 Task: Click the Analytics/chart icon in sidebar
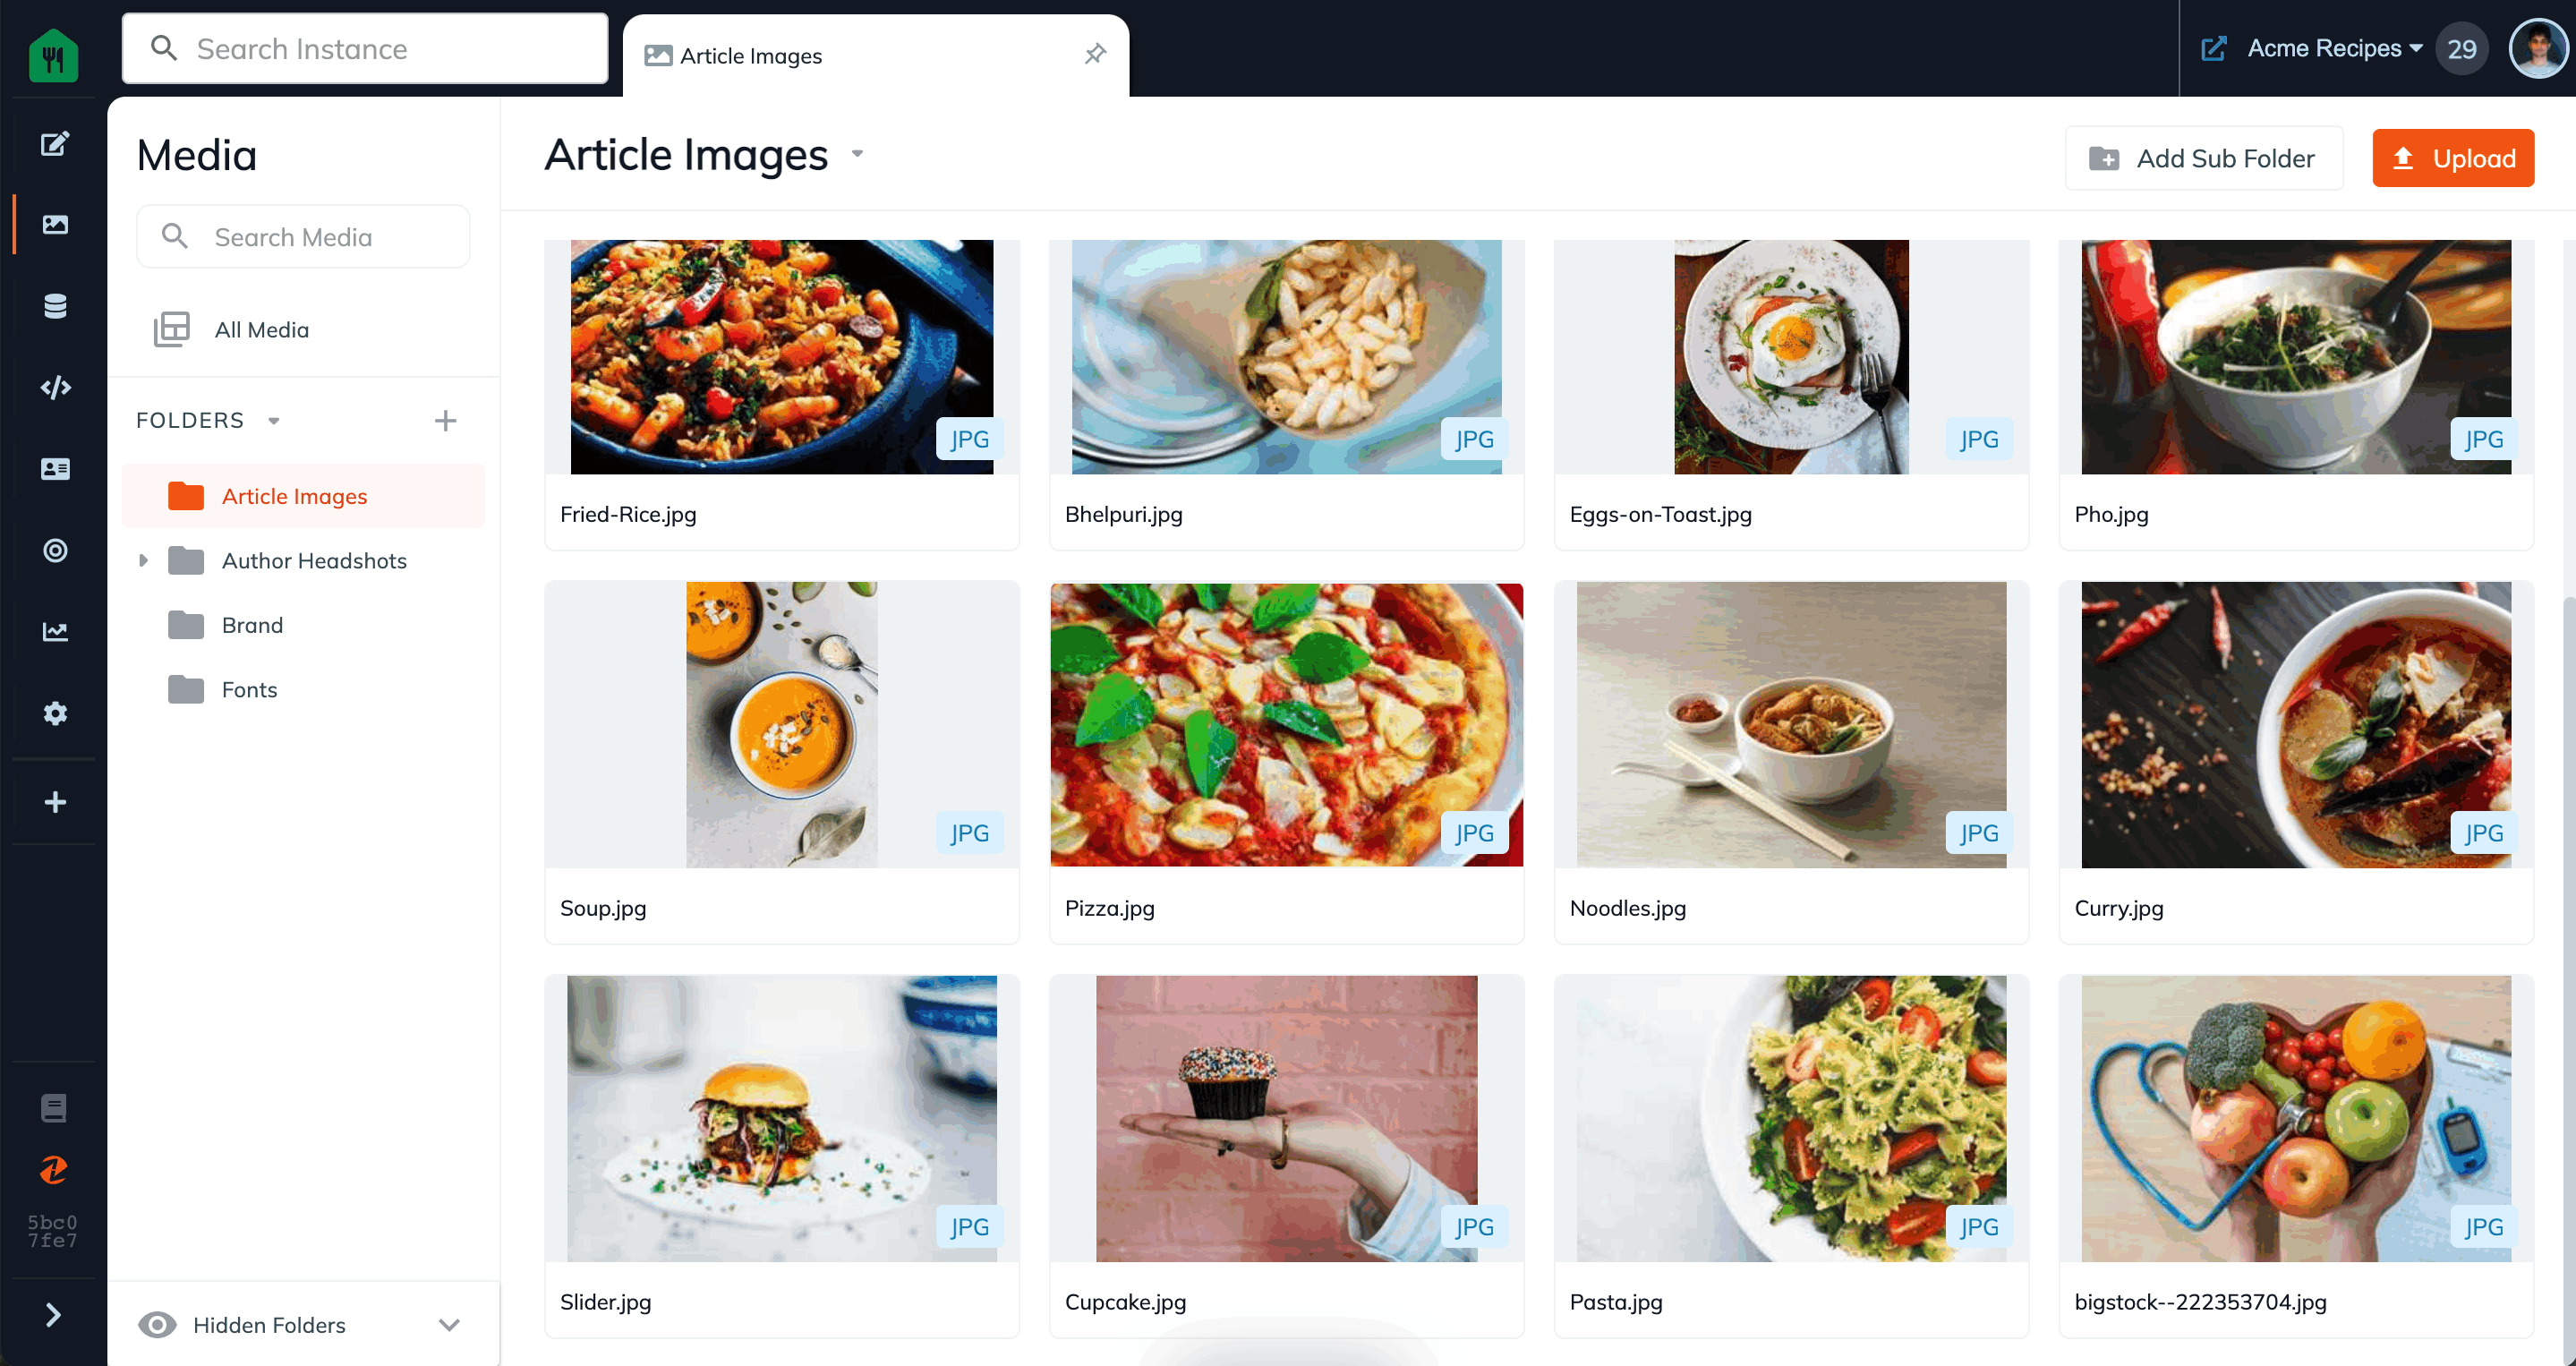click(53, 632)
